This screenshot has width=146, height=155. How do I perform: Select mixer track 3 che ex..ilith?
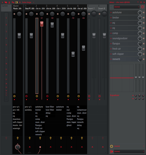tap(51, 7)
